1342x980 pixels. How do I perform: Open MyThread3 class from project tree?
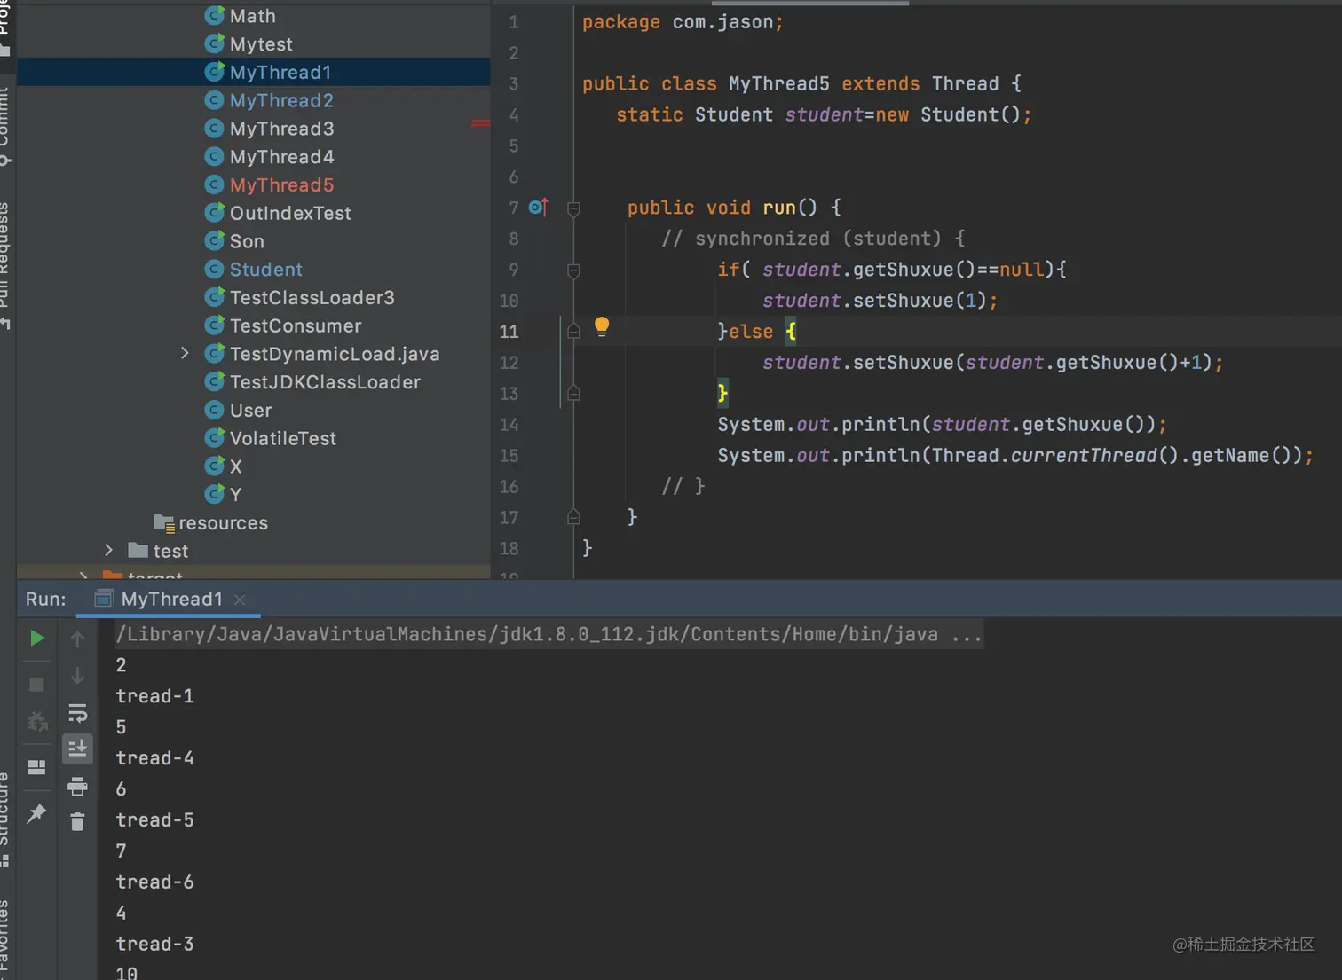click(281, 129)
